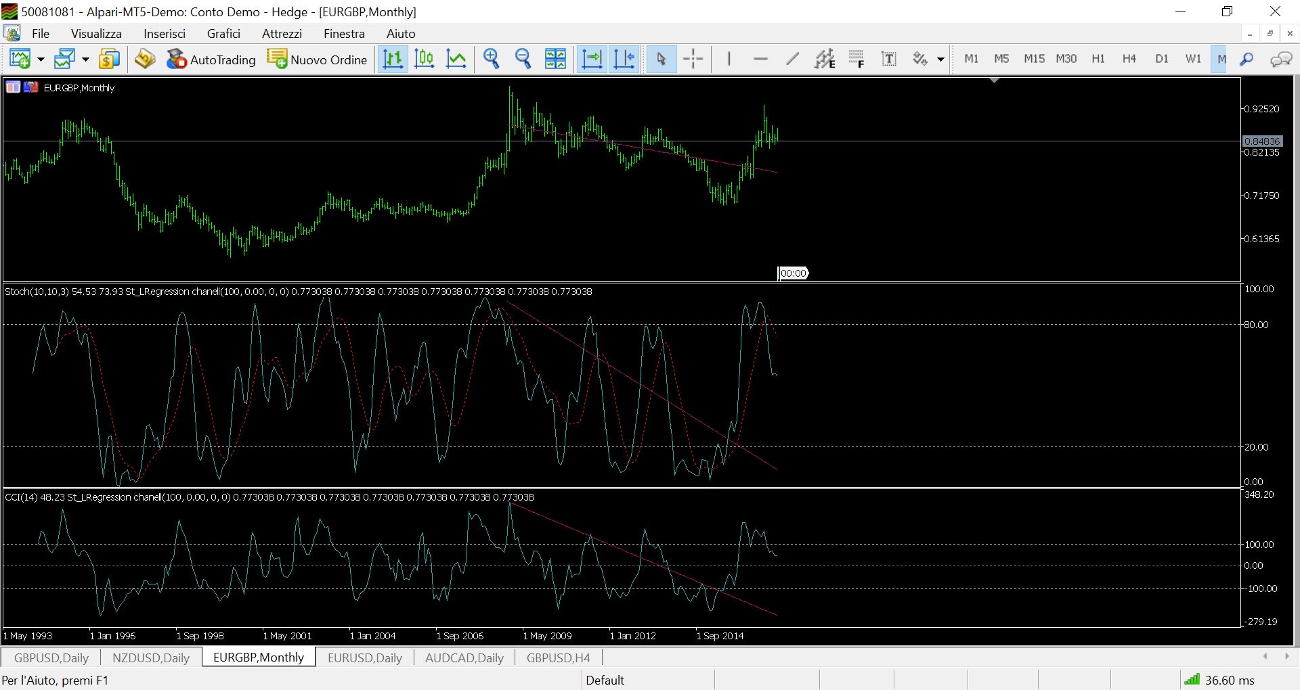The image size is (1300, 690).
Task: Switch chart to candlestick mode
Action: click(x=425, y=60)
